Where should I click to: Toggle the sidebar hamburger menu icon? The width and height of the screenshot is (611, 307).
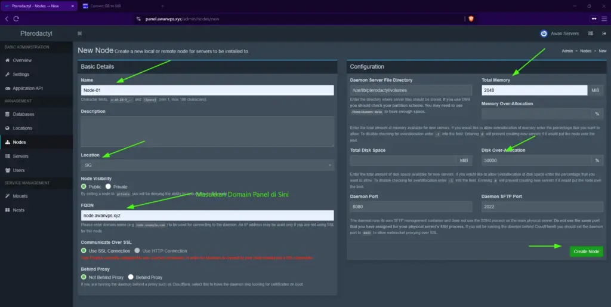click(x=79, y=33)
